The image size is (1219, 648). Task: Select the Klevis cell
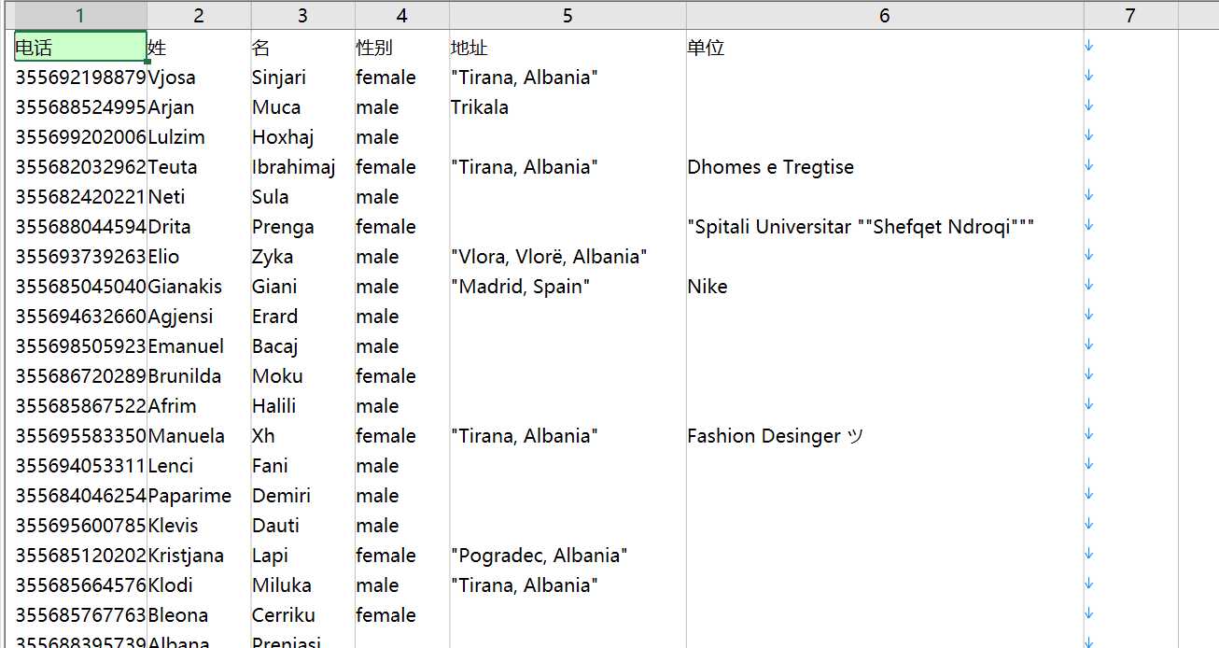click(x=199, y=526)
